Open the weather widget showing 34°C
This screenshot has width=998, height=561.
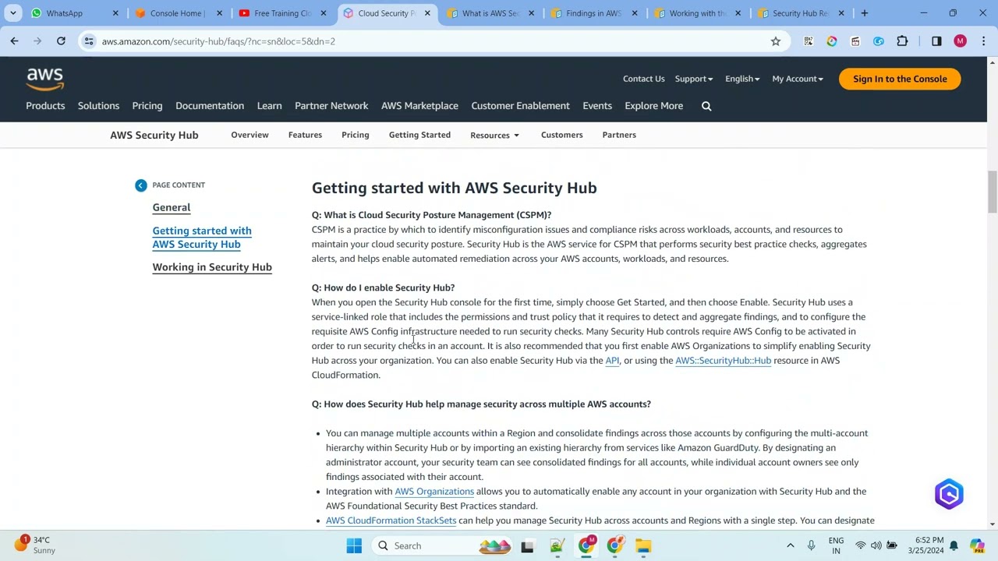click(34, 545)
